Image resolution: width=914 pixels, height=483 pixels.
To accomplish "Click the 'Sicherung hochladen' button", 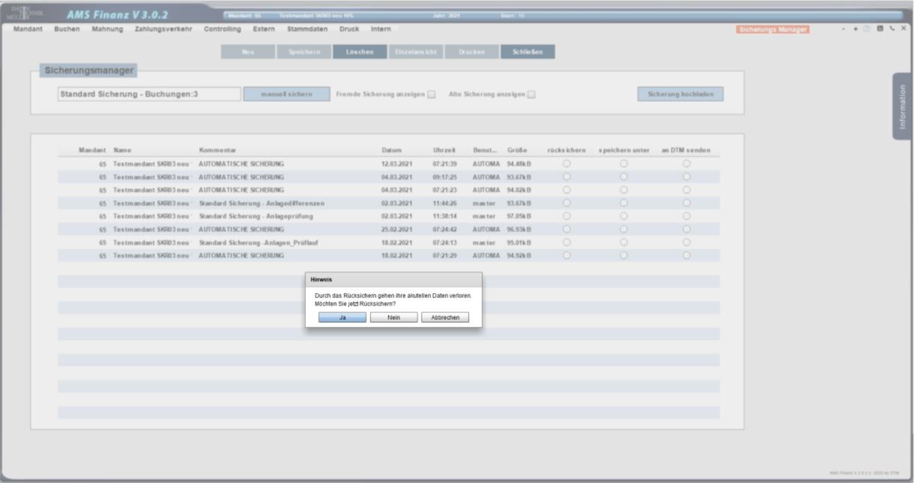I will 680,94.
